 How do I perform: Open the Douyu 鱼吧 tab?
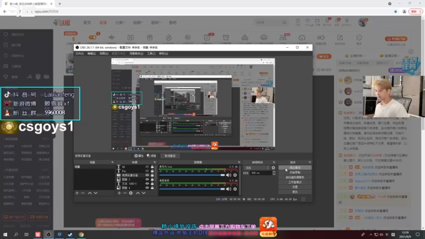coord(173,22)
